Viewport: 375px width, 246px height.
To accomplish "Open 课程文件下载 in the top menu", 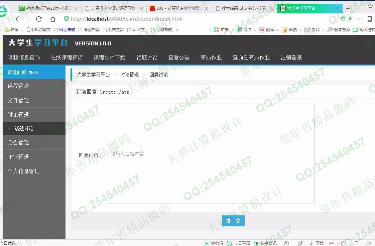I will point(110,57).
